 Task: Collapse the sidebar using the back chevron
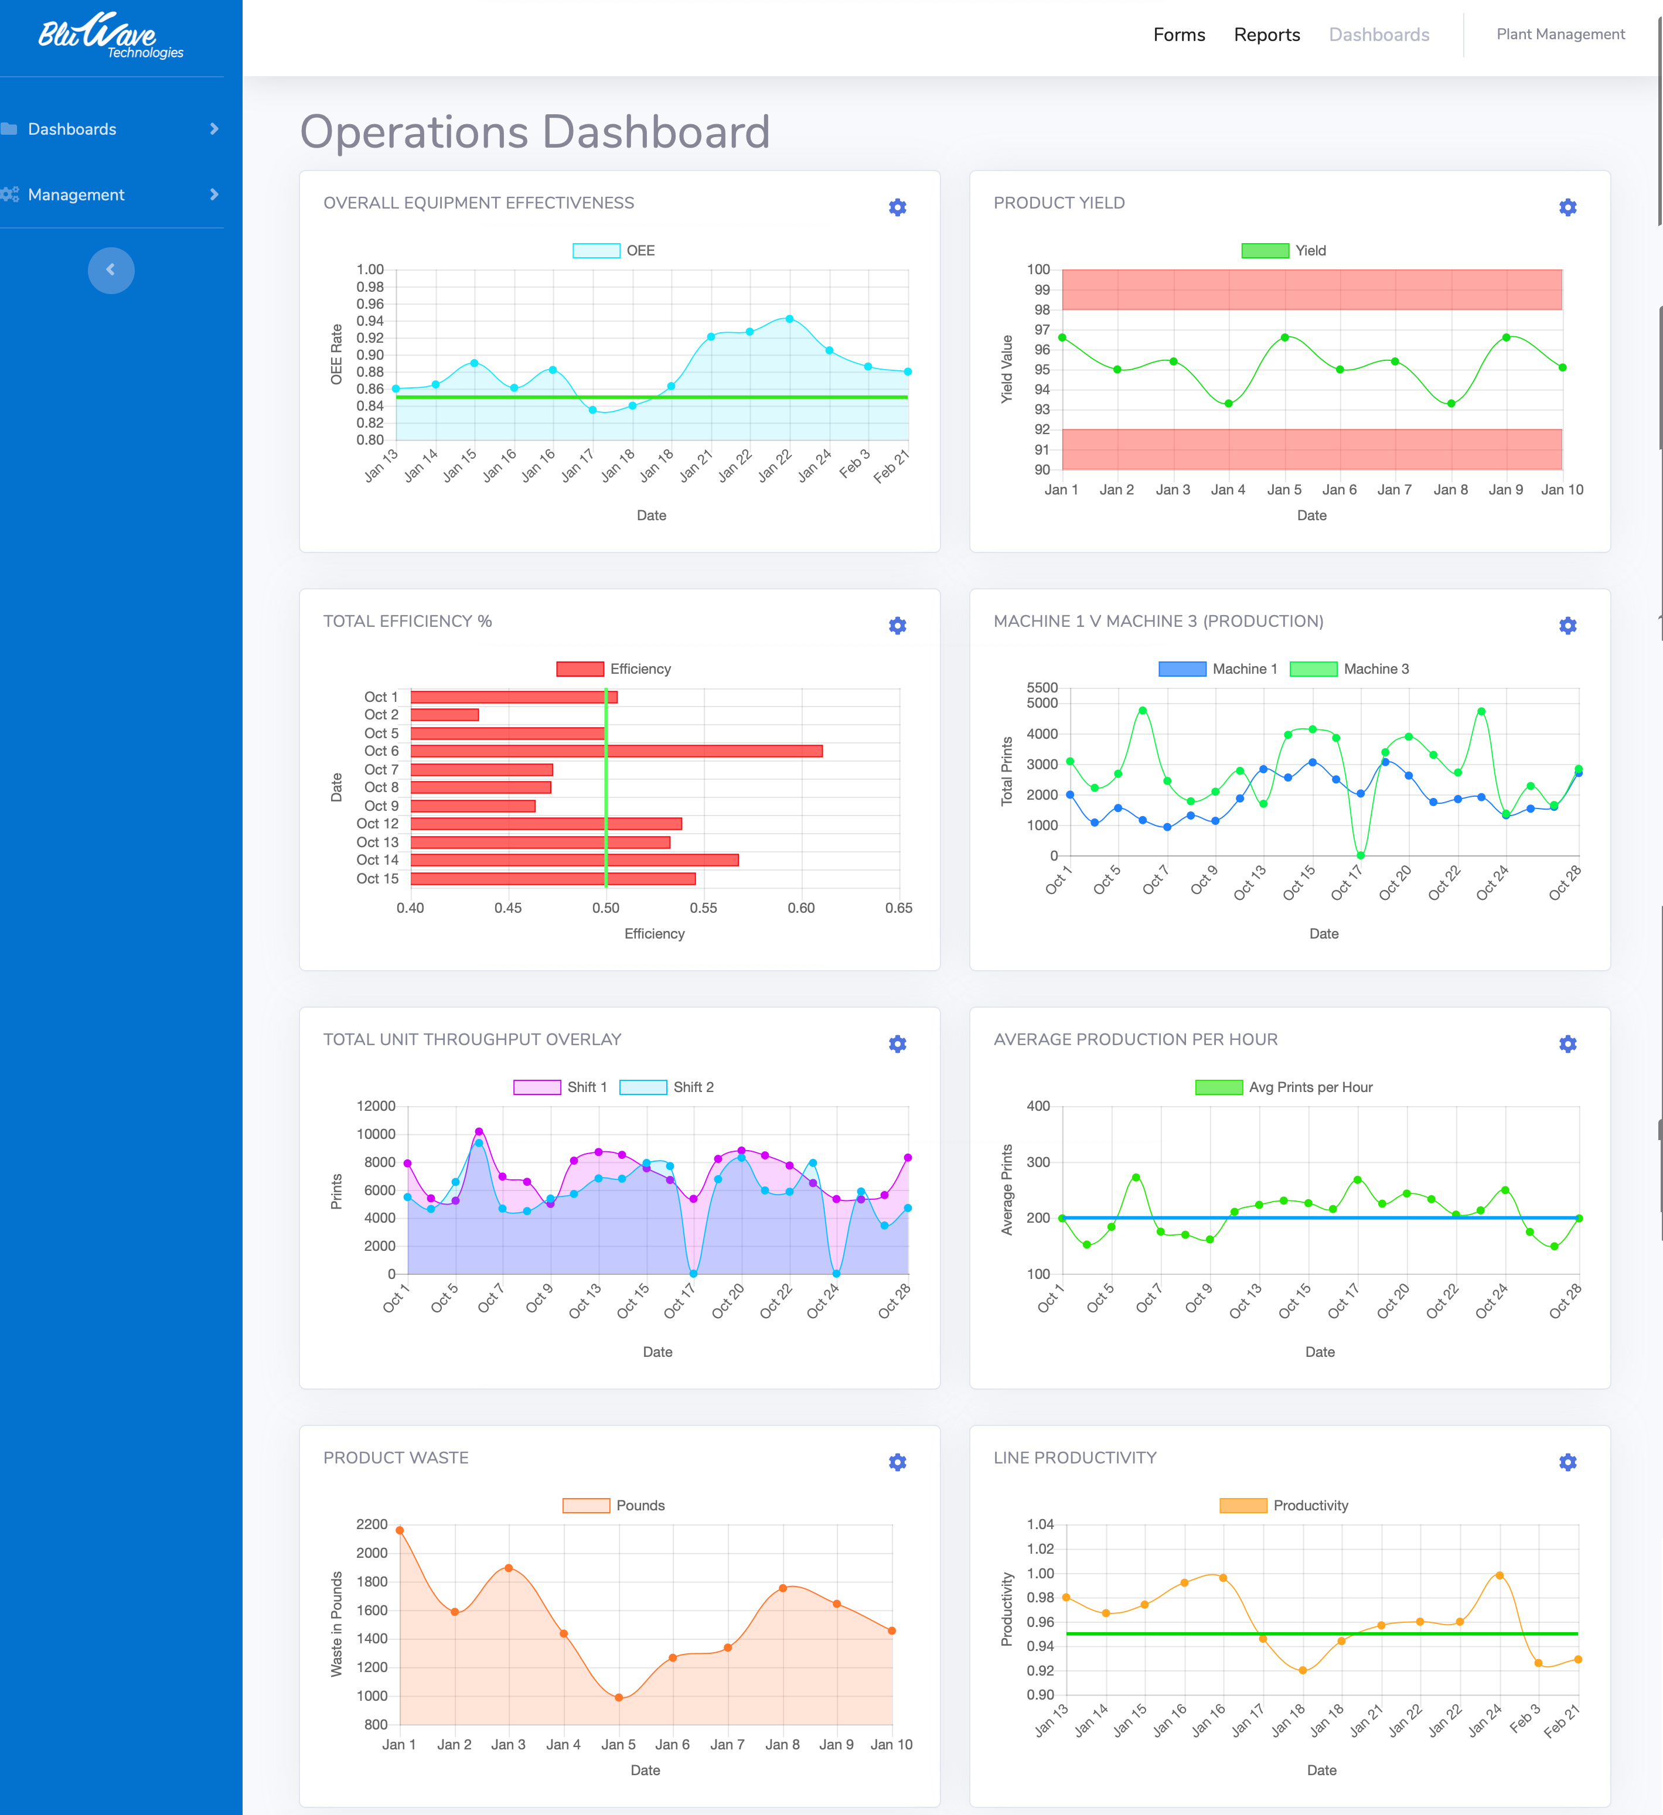111,270
